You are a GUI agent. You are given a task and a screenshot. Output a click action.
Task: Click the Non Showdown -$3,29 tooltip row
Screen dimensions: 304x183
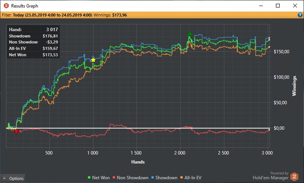tap(33, 42)
